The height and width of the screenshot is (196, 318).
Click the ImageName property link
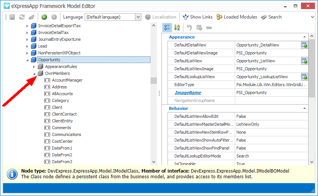pyautogui.click(x=188, y=93)
